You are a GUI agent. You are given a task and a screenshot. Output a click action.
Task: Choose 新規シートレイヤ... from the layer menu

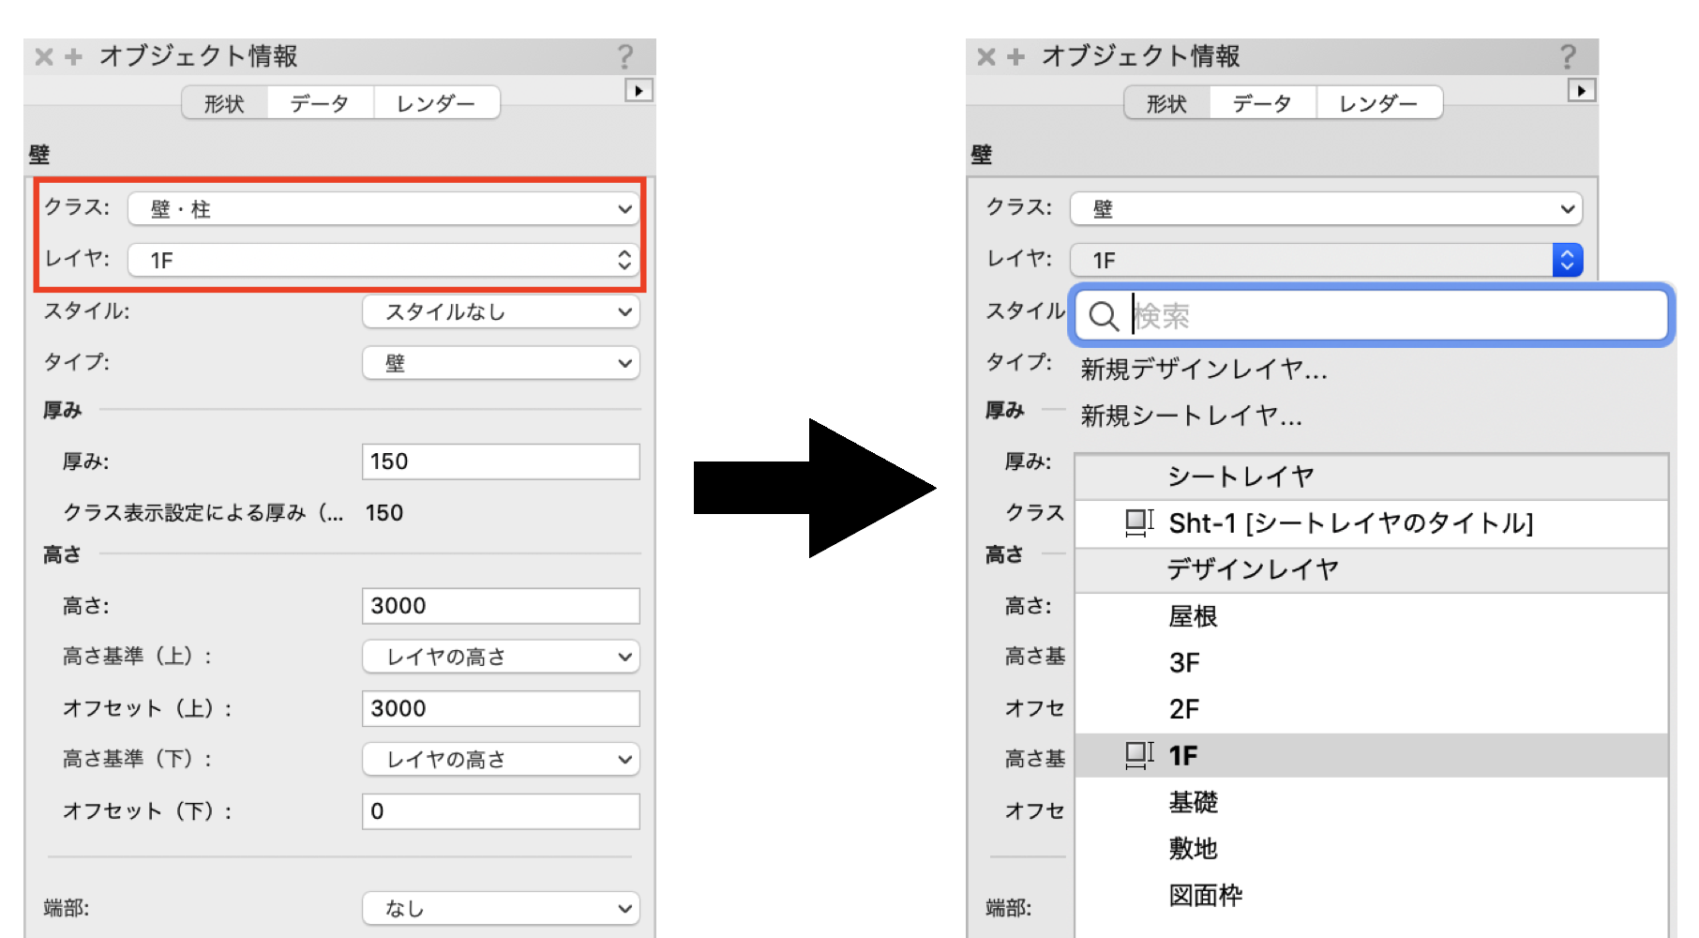[x=1191, y=416]
